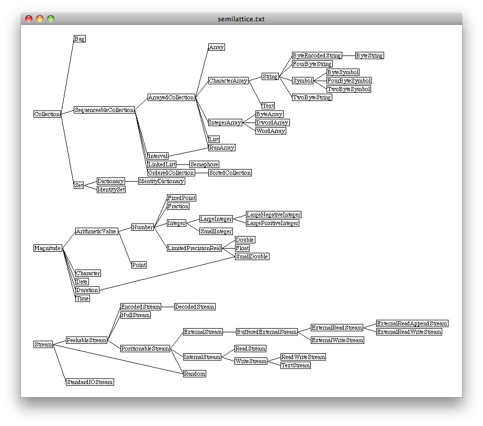Screen dimensions: 483x426
Task: Click the semilattice.txt window title
Action: 241,19
